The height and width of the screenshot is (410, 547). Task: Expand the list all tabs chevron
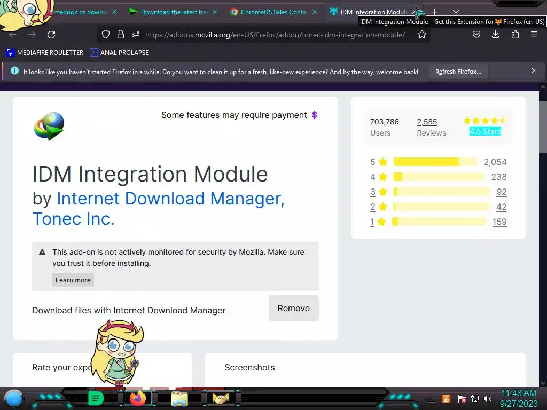tap(456, 12)
